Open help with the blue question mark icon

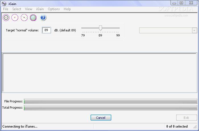point(43,18)
